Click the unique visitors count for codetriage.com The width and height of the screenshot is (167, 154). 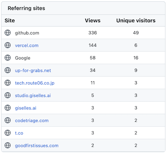pos(136,120)
